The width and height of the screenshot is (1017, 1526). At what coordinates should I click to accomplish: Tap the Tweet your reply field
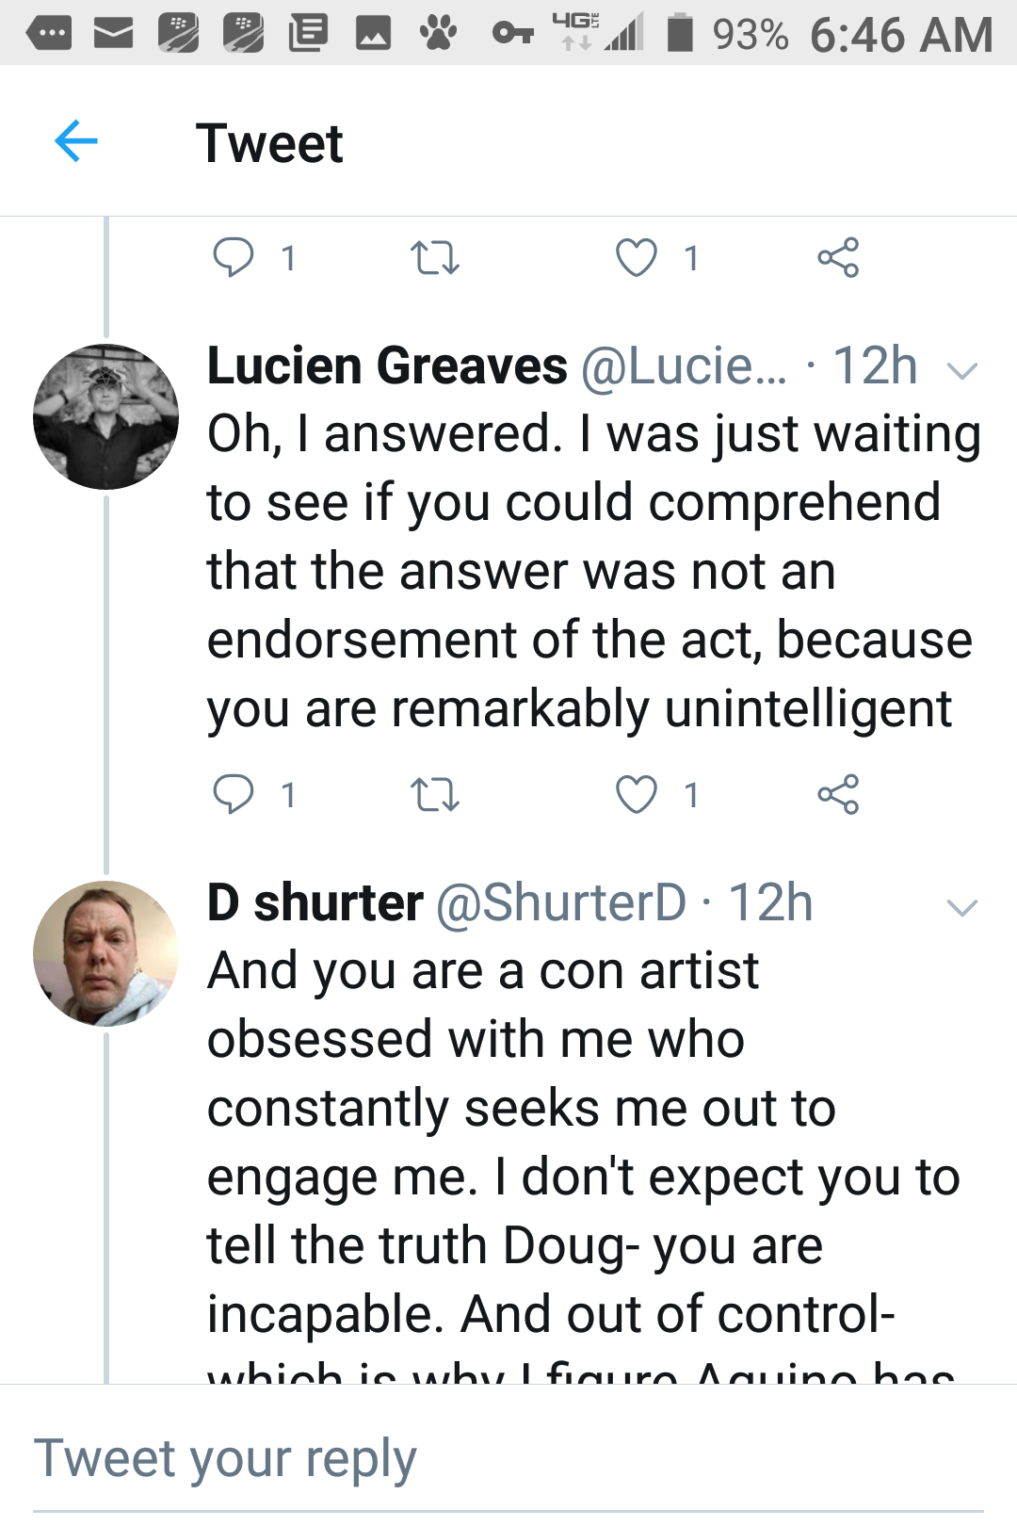click(508, 1459)
